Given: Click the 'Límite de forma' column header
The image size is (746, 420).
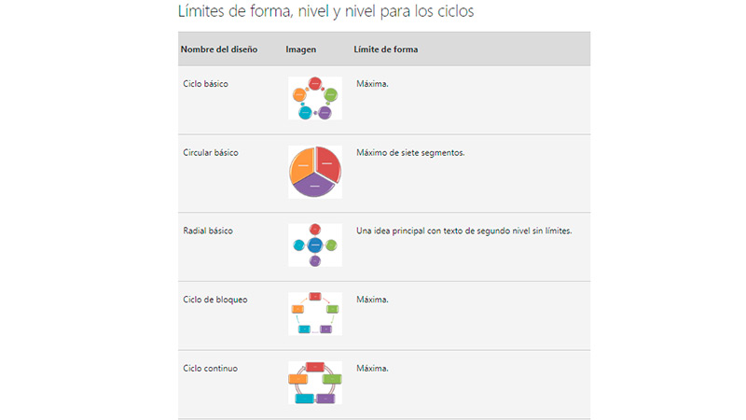Looking at the screenshot, I should click(386, 49).
